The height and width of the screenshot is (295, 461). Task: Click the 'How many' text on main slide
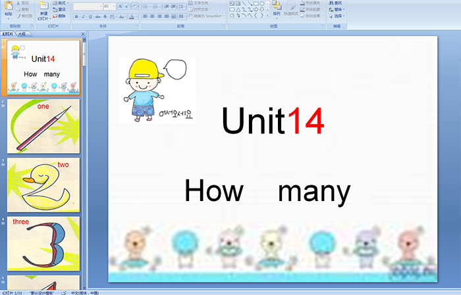267,191
